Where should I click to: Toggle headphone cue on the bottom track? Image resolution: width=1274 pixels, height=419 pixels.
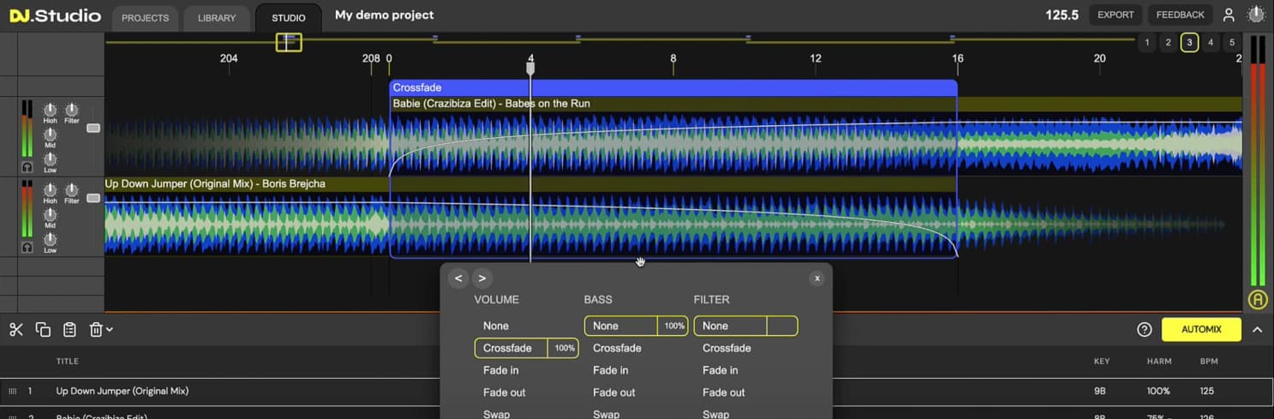27,247
